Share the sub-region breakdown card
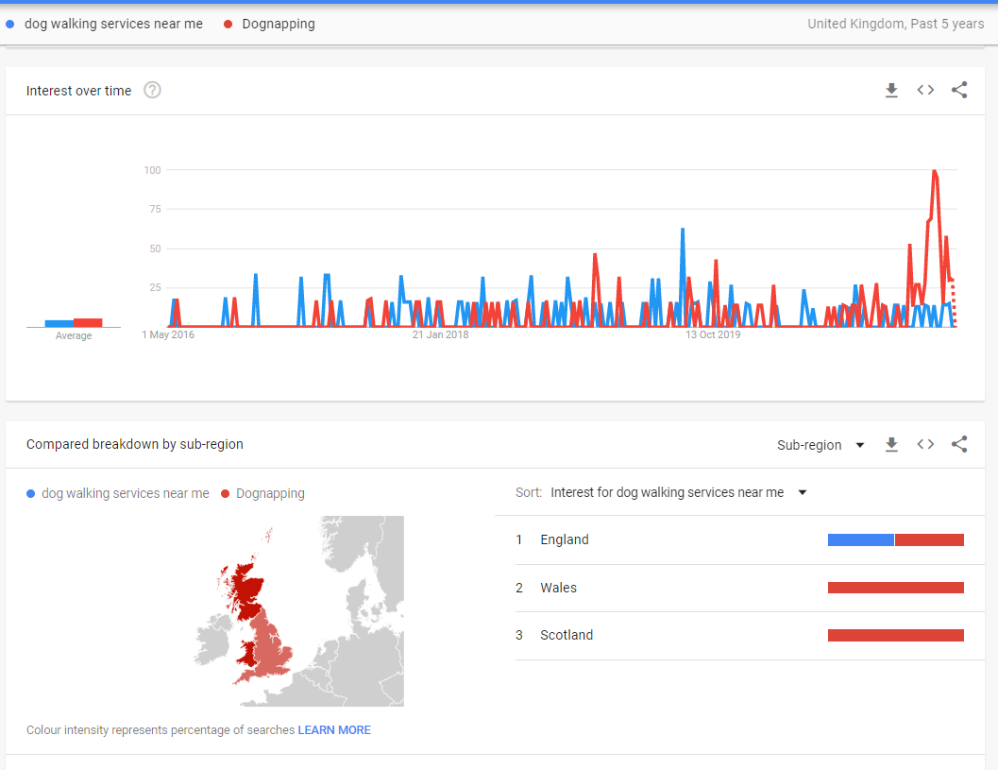998x770 pixels. click(959, 445)
